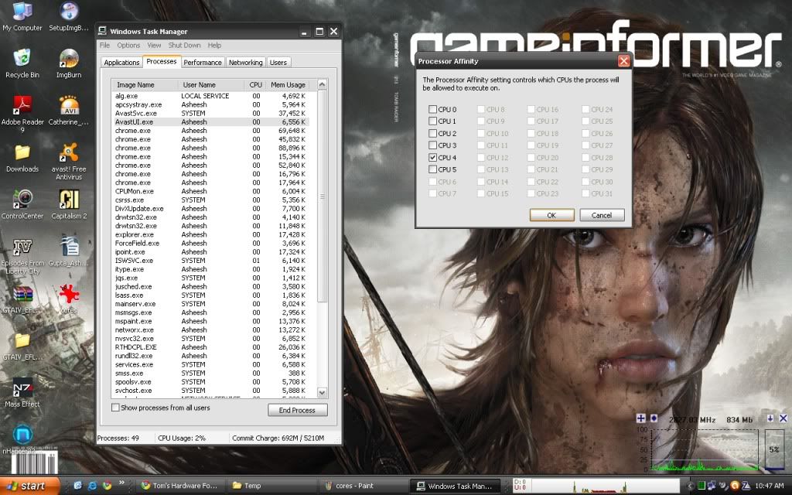Expand hidden system tray icons arrow

(x=690, y=486)
